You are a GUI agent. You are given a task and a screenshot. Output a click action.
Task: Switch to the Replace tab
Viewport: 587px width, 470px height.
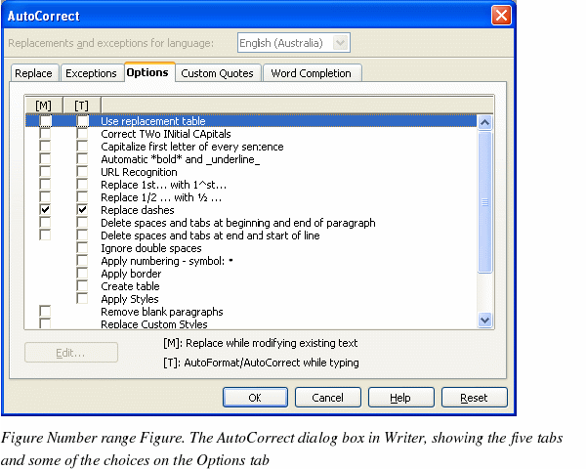click(34, 73)
